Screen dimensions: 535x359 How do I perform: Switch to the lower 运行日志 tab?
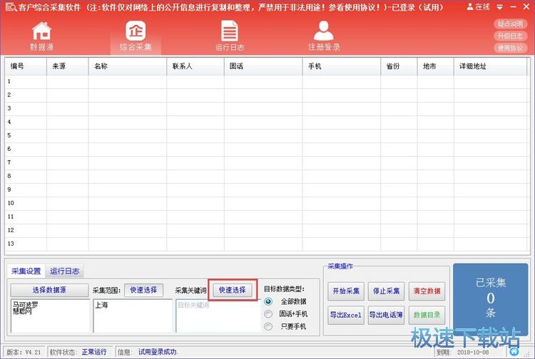[x=64, y=271]
